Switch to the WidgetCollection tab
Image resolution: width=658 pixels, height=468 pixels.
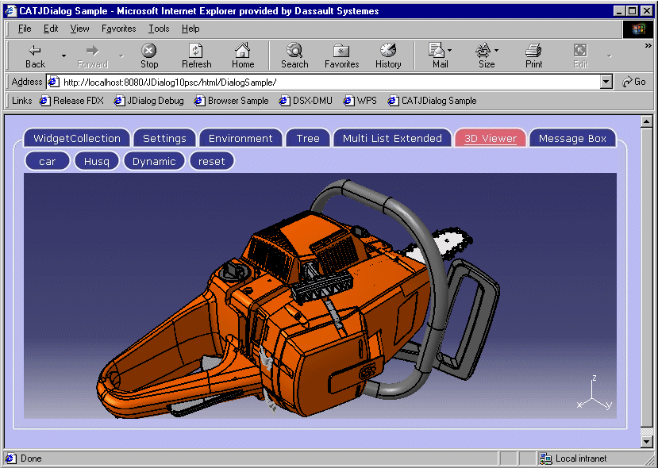click(77, 138)
